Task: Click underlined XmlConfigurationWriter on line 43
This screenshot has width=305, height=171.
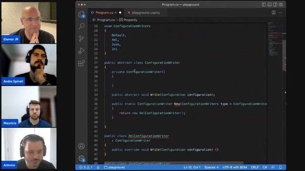Action: pyautogui.click(x=148, y=136)
